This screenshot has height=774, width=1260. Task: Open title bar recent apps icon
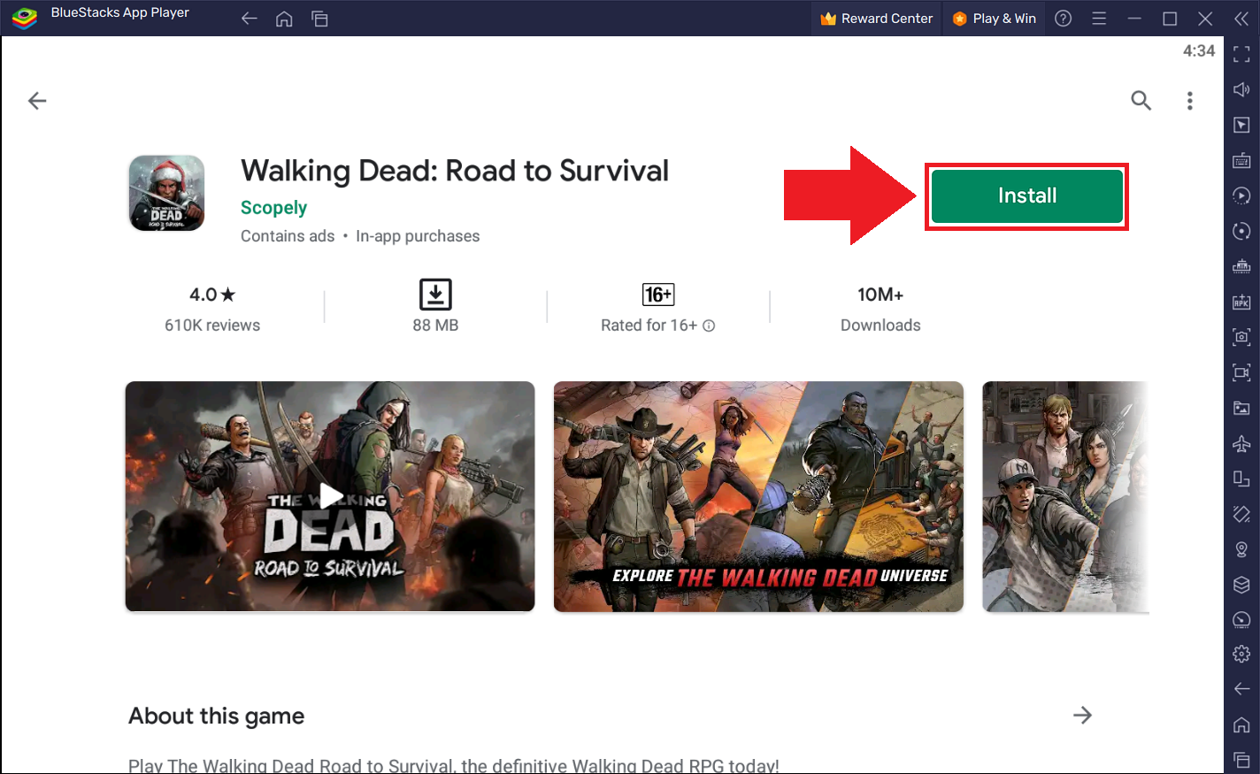click(x=319, y=19)
